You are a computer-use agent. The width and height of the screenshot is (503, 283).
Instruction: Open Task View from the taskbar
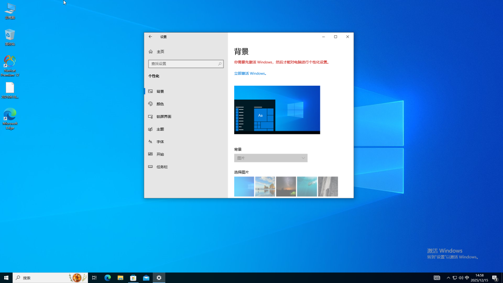click(94, 278)
